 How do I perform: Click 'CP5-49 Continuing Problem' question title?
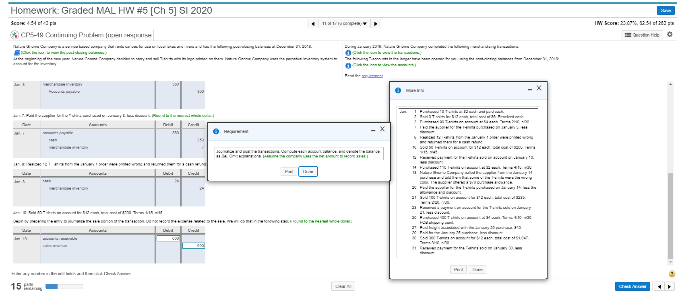click(86, 35)
